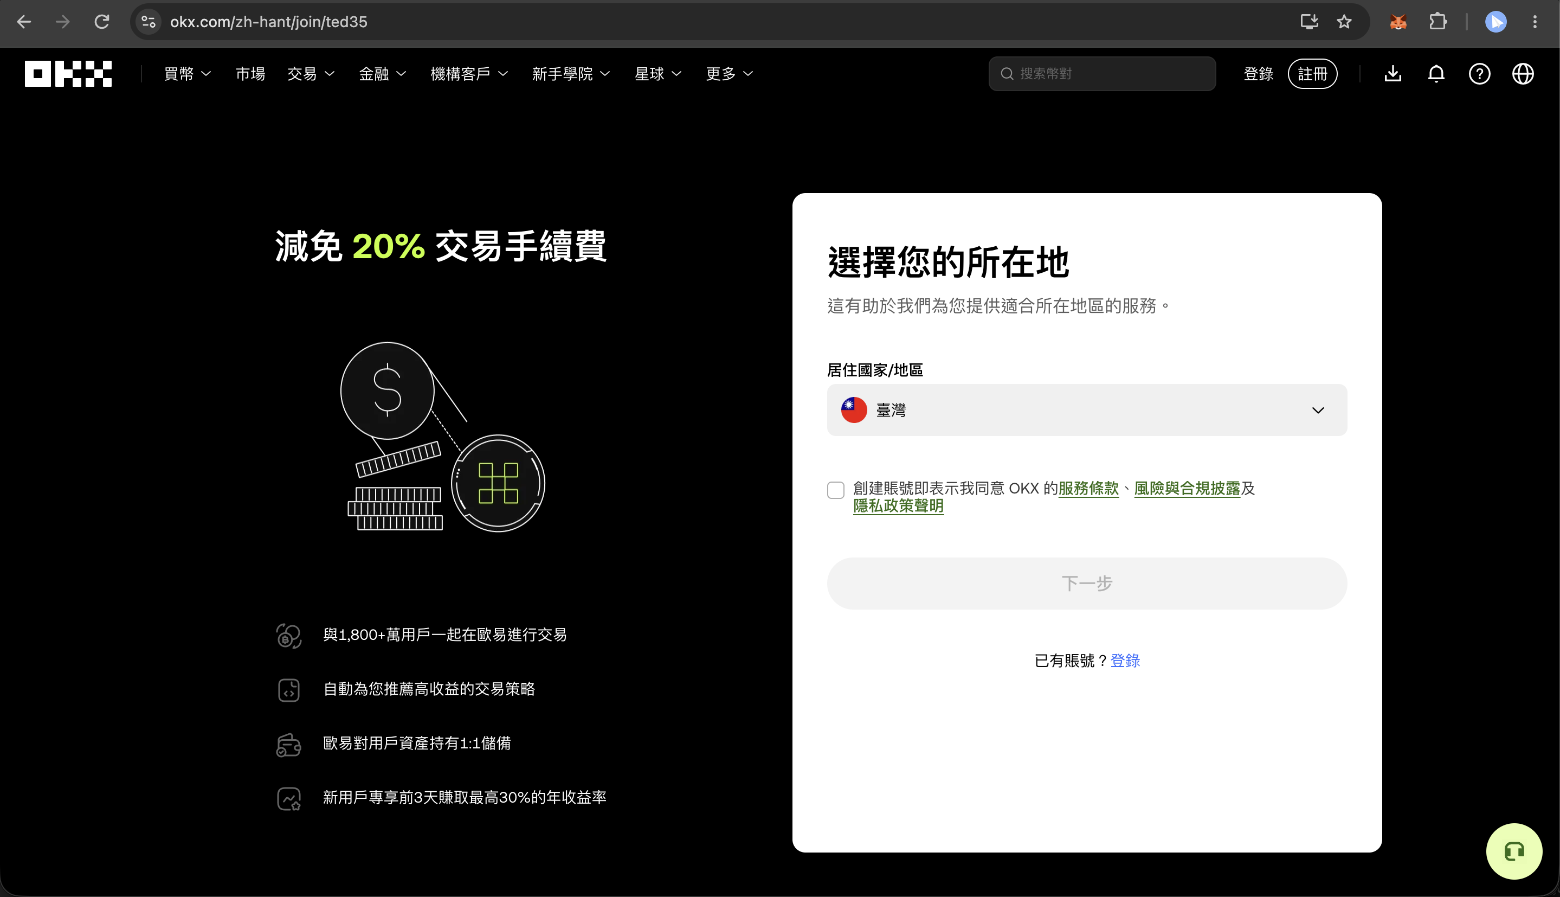Open the 市場 nav item
1560x897 pixels.
[x=250, y=74]
